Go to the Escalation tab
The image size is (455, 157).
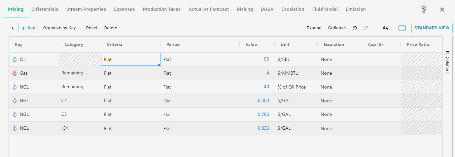(x=293, y=9)
